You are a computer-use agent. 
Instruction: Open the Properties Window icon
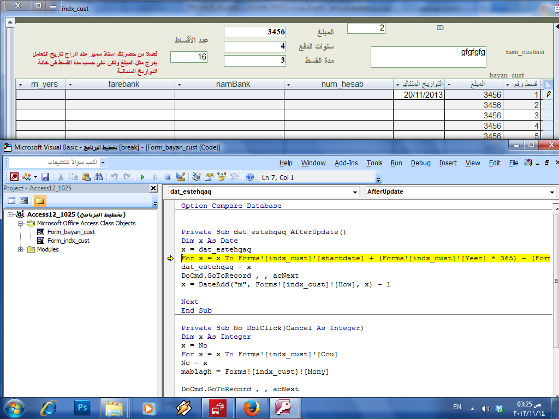pyautogui.click(x=209, y=177)
